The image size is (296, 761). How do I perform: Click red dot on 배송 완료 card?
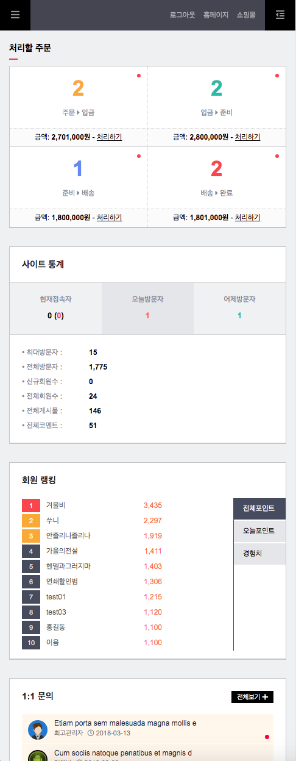tap(277, 156)
